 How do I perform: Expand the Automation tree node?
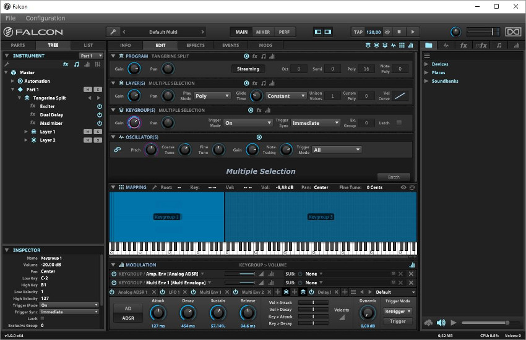pos(12,81)
